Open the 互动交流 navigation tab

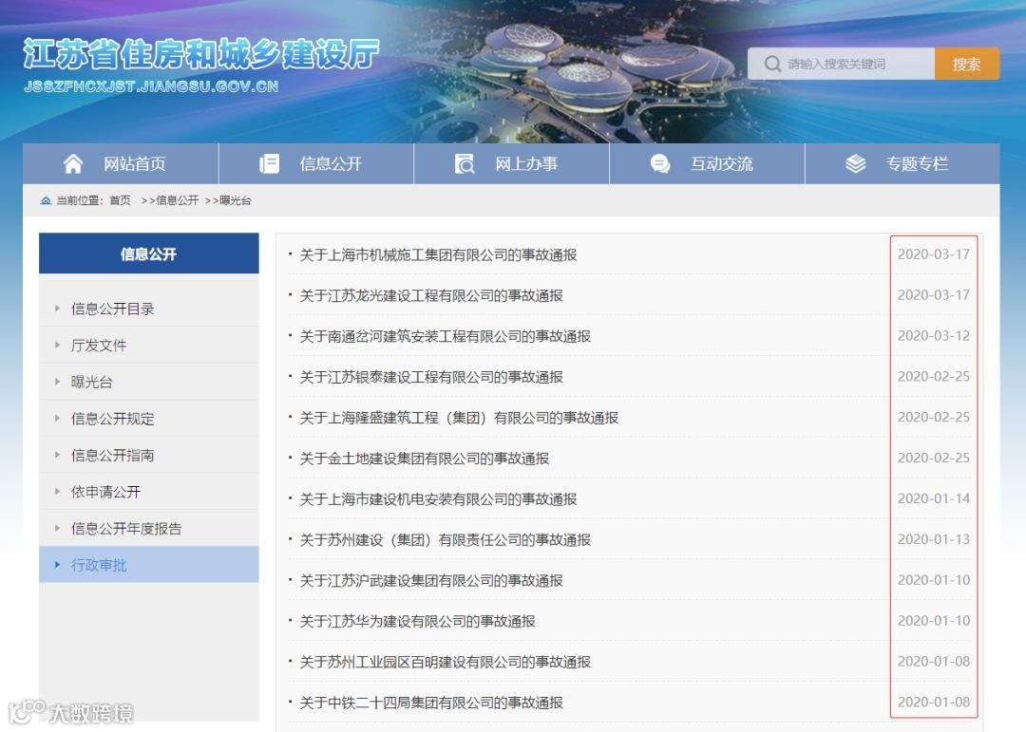click(707, 163)
